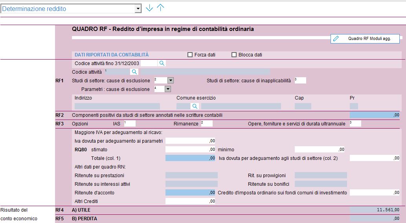Click the A) UTILE label
The image size is (406, 223).
[x=81, y=210]
